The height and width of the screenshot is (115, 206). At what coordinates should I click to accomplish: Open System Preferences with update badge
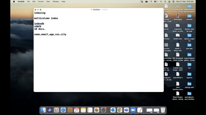pyautogui.click(x=103, y=110)
